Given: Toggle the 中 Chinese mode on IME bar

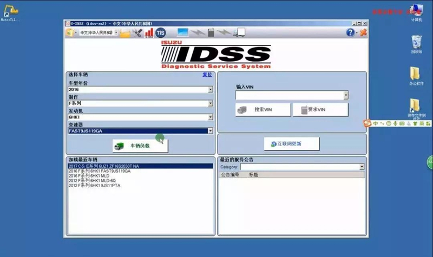Looking at the screenshot, I should (376, 123).
